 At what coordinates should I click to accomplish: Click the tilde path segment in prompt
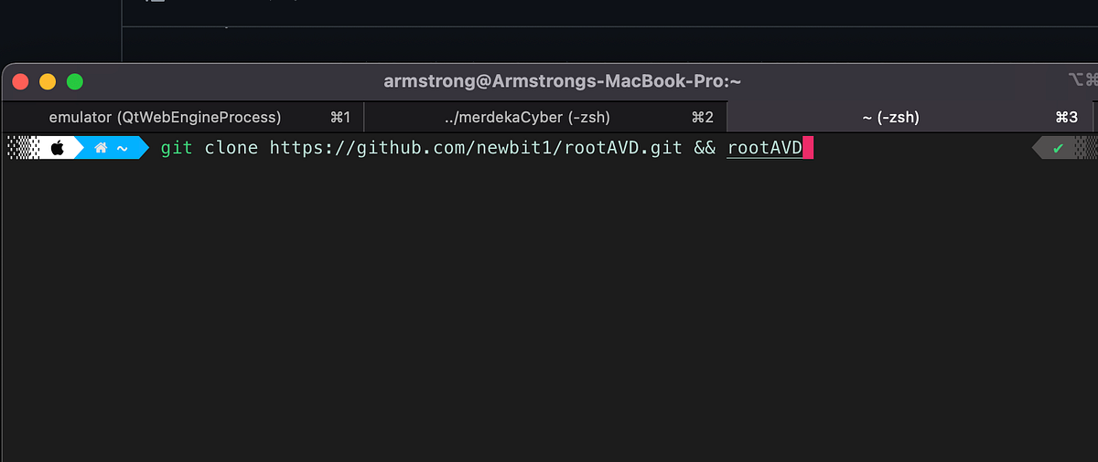tap(122, 148)
